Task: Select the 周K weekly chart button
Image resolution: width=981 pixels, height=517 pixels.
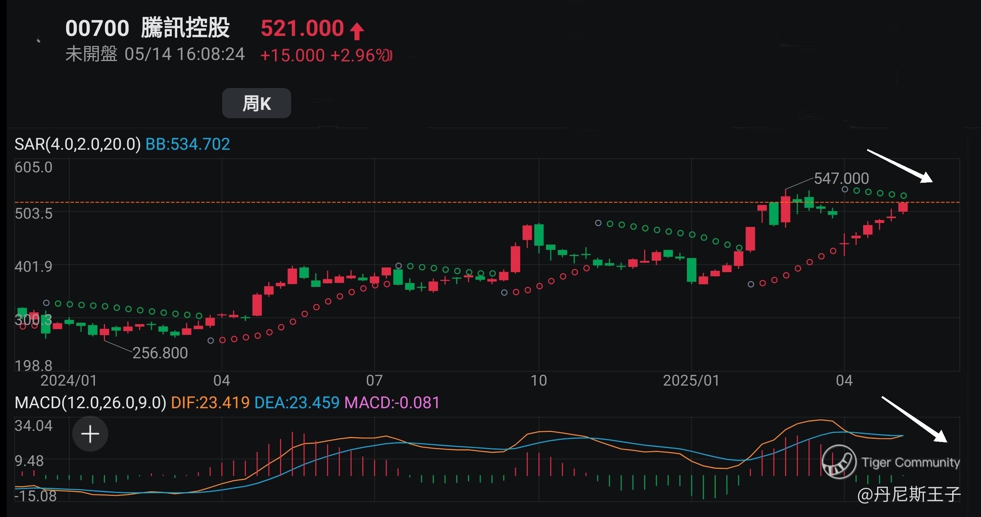Action: [256, 103]
